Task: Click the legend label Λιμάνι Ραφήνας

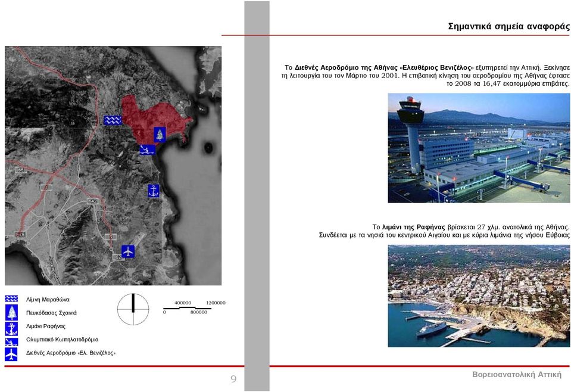Action: (46, 326)
